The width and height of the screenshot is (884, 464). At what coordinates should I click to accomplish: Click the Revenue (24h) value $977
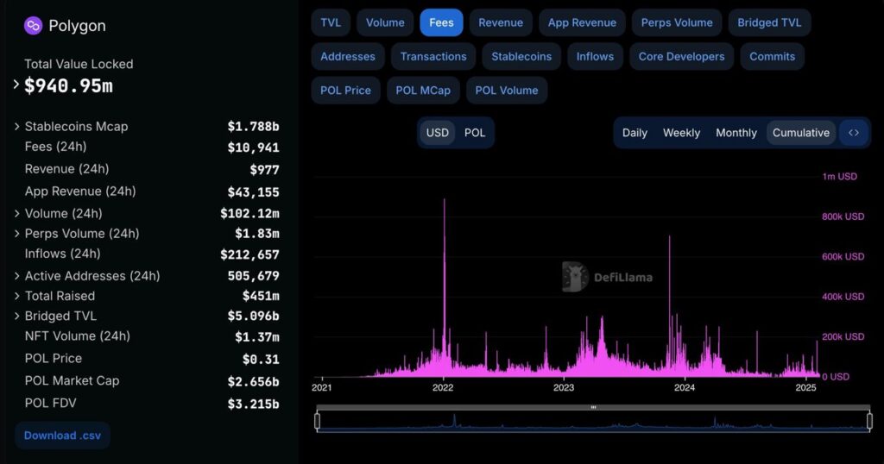coord(264,170)
